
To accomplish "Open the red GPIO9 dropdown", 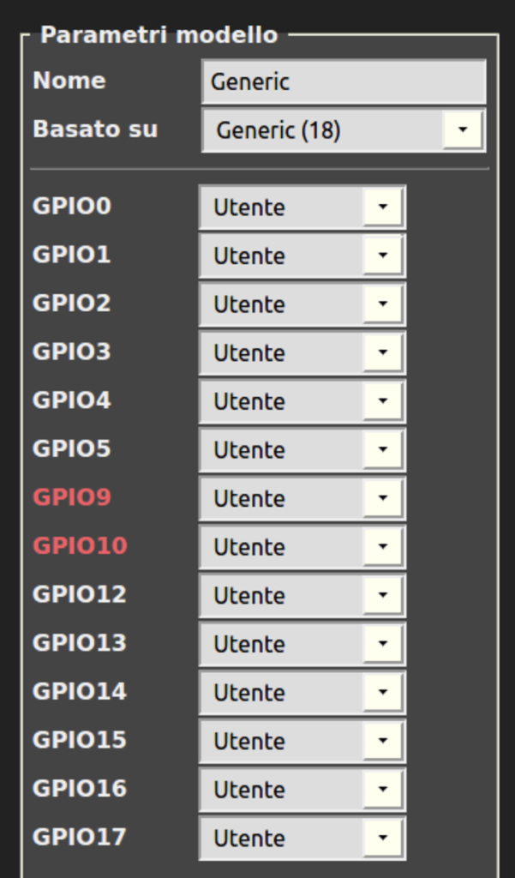I will (x=302, y=498).
